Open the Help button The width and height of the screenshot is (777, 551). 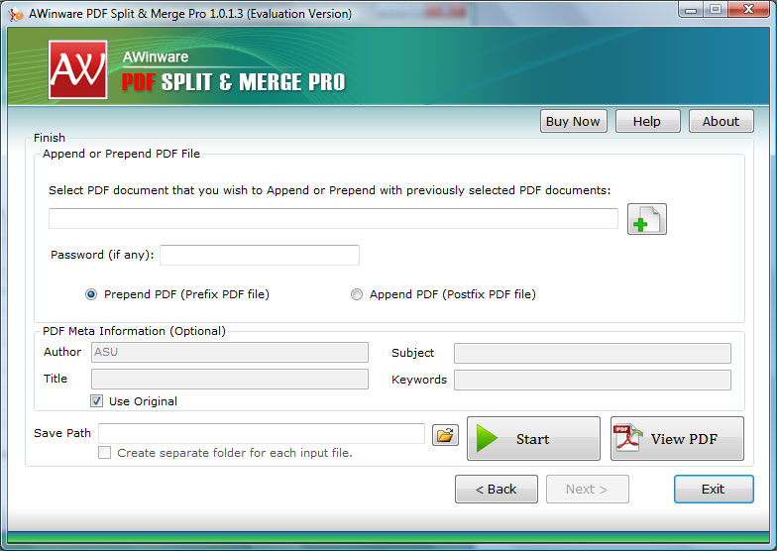tap(648, 121)
